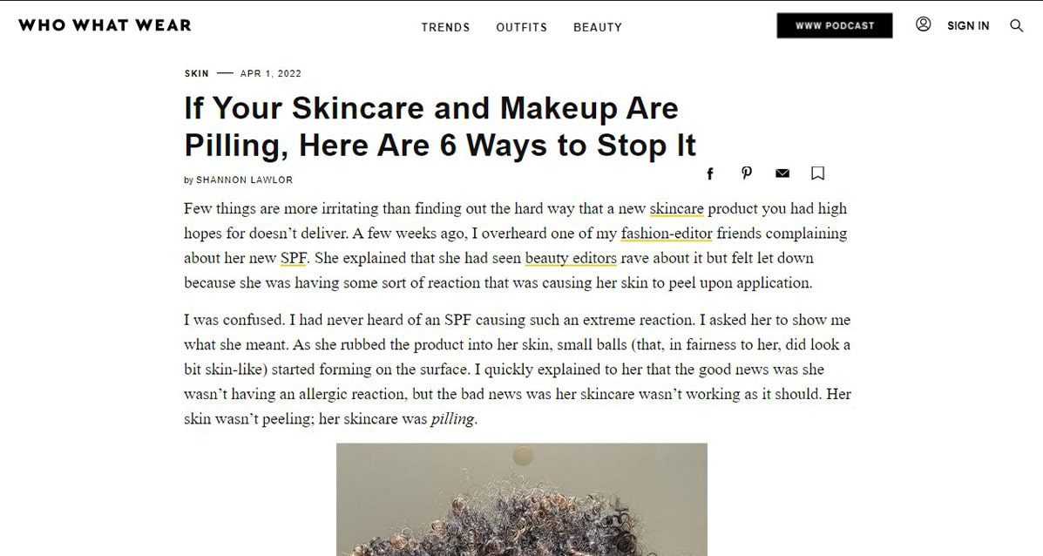Open the Skin category link

point(196,73)
